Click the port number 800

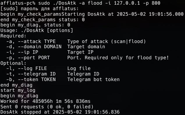click(x=156, y=3)
